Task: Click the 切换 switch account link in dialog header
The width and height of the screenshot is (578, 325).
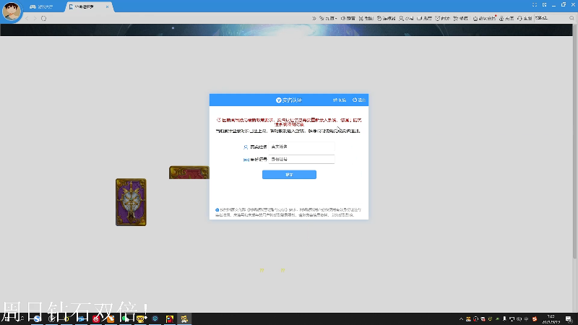Action: click(340, 100)
